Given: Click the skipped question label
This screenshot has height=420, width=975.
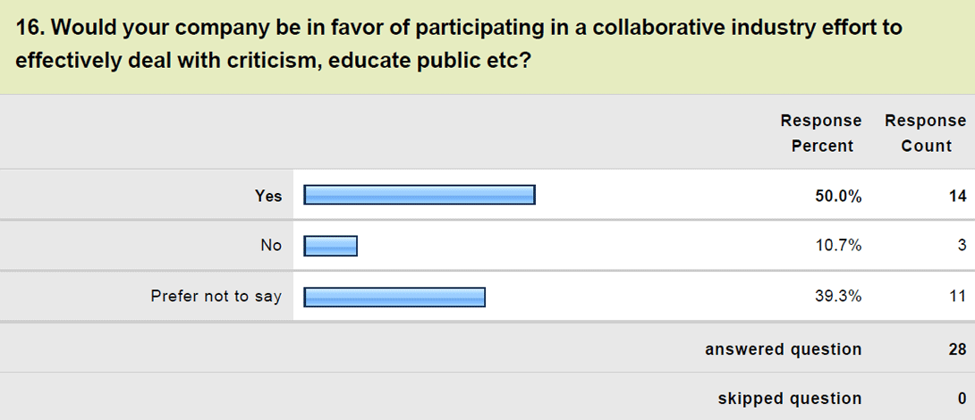Looking at the screenshot, I should click(790, 399).
